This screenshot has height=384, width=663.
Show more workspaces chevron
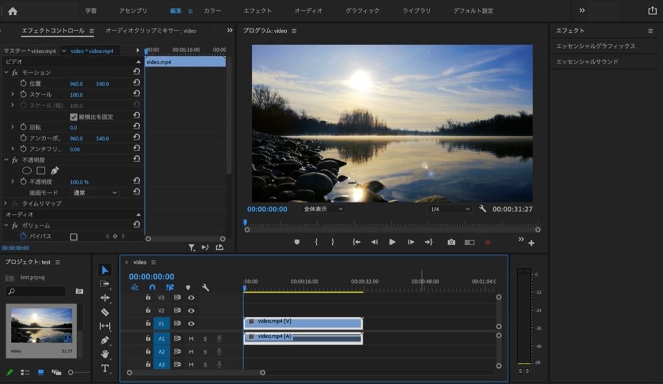[x=582, y=10]
